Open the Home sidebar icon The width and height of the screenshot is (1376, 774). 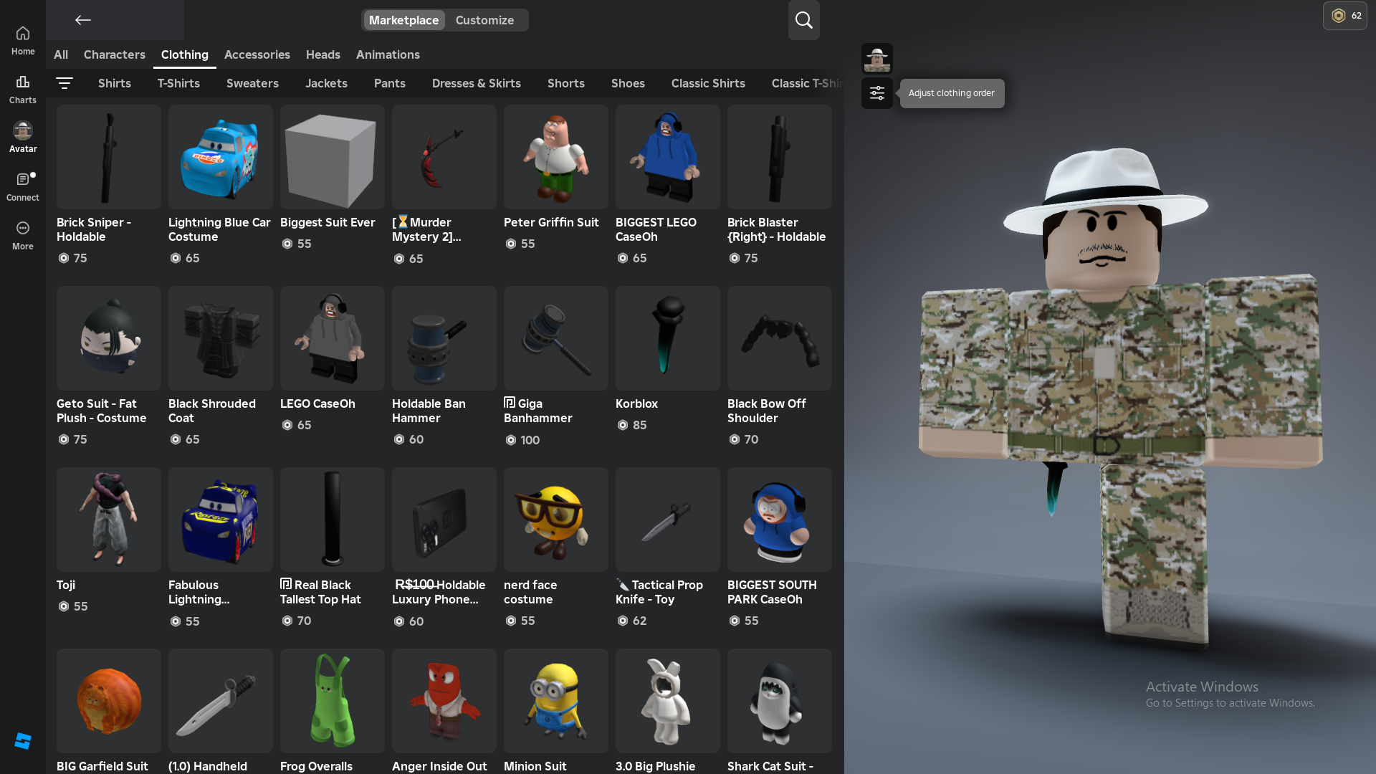(23, 41)
